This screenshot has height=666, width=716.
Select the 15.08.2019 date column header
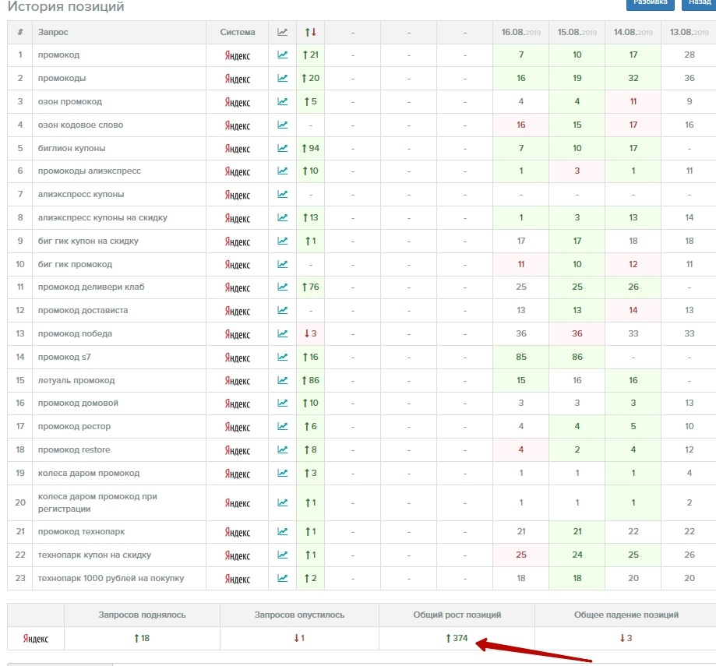point(577,33)
